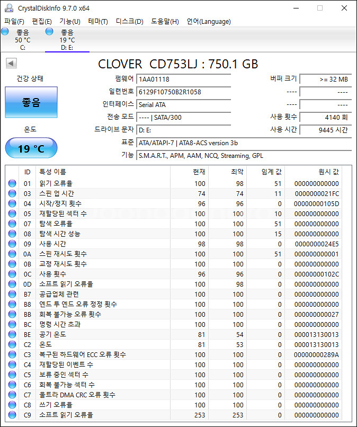Open the 언어(Language) menu
The image size is (357, 427).
pyautogui.click(x=209, y=22)
